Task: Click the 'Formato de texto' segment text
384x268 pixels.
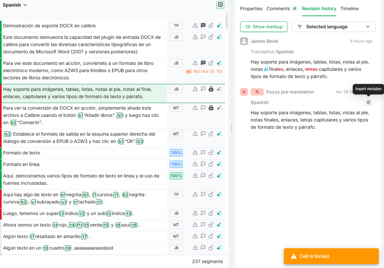Action: point(22,153)
